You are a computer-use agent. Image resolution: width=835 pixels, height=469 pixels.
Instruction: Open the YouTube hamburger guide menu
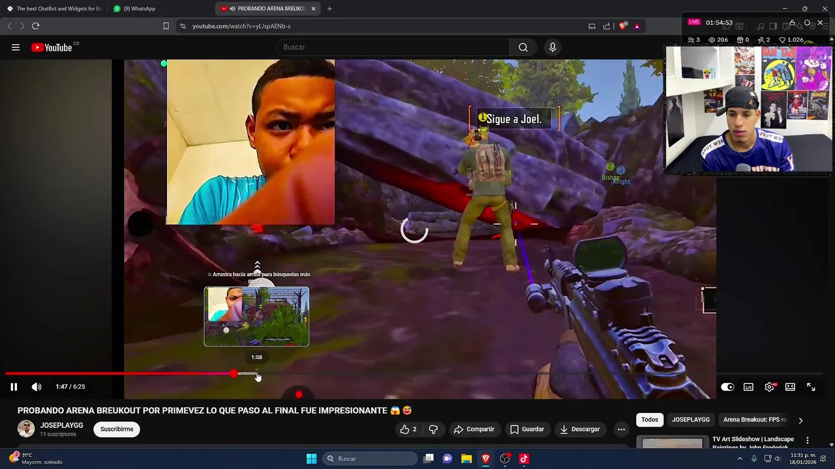tap(16, 47)
